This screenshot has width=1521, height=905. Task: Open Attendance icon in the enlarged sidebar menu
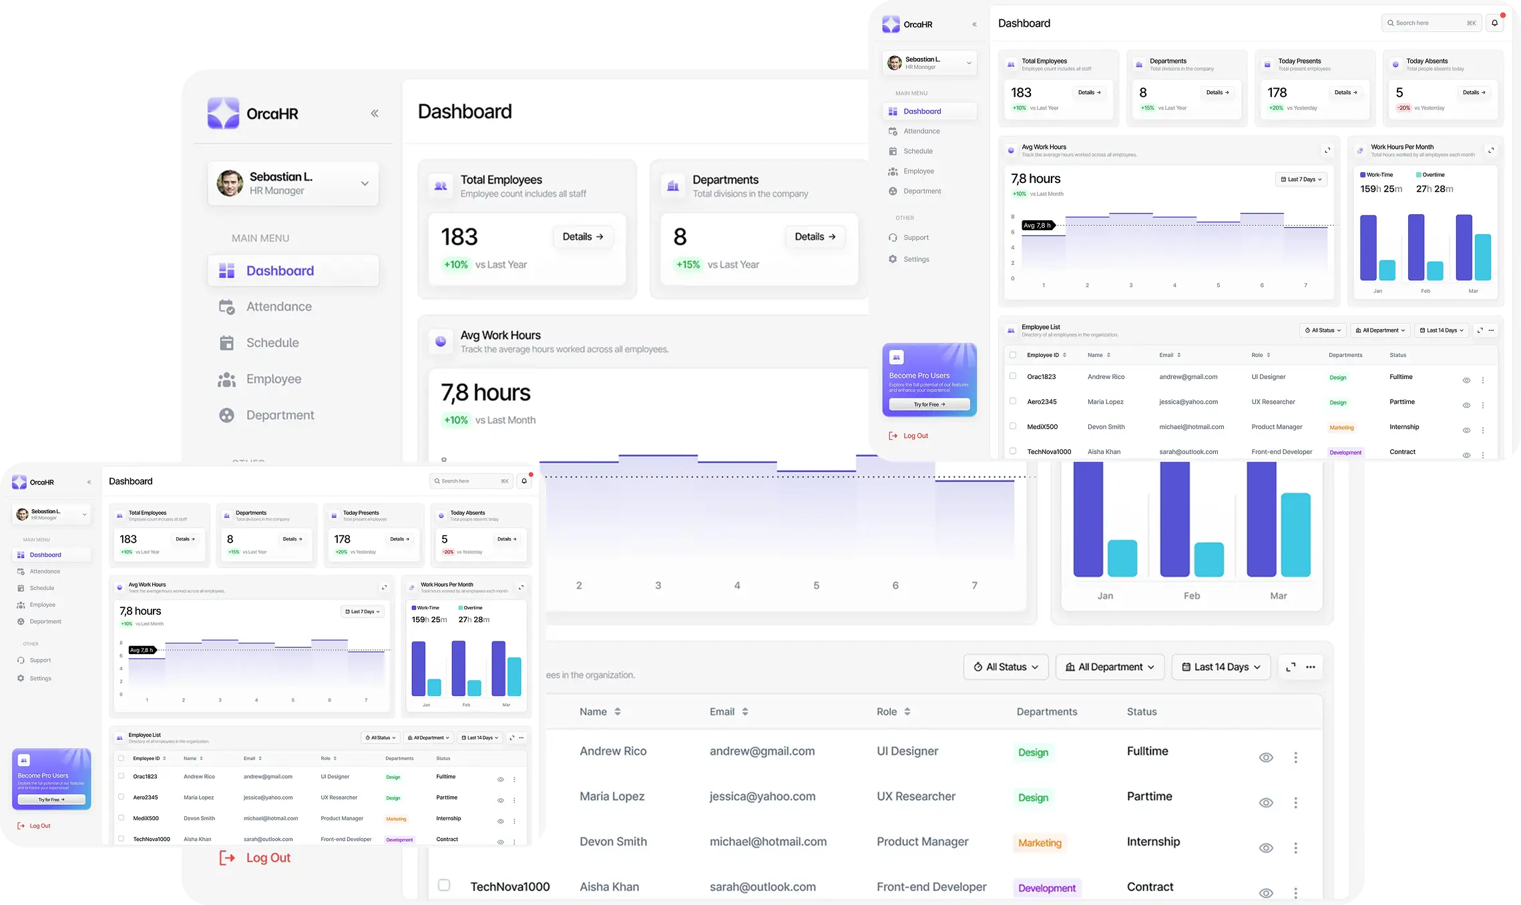227,307
